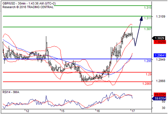This screenshot has width=168, height=114.
Task: Click the red 1.29 support label
Action: tap(148, 74)
